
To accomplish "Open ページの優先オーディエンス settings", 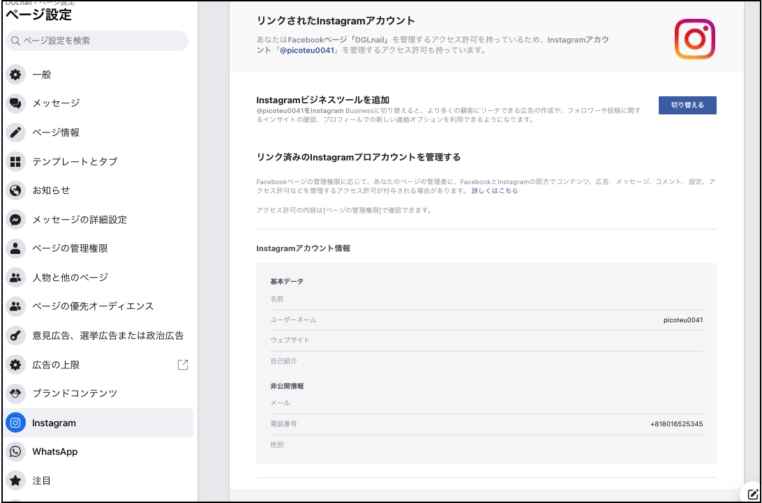I will [x=98, y=306].
